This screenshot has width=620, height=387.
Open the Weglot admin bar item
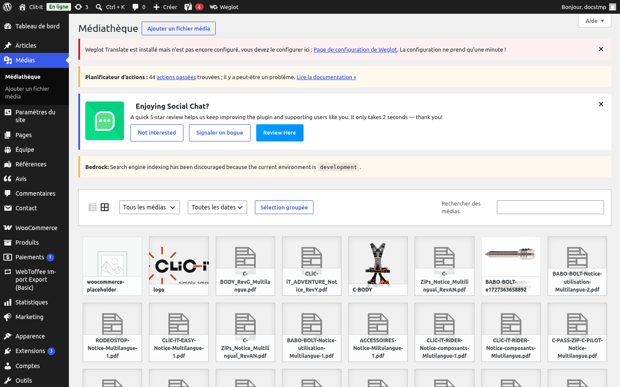tap(224, 7)
